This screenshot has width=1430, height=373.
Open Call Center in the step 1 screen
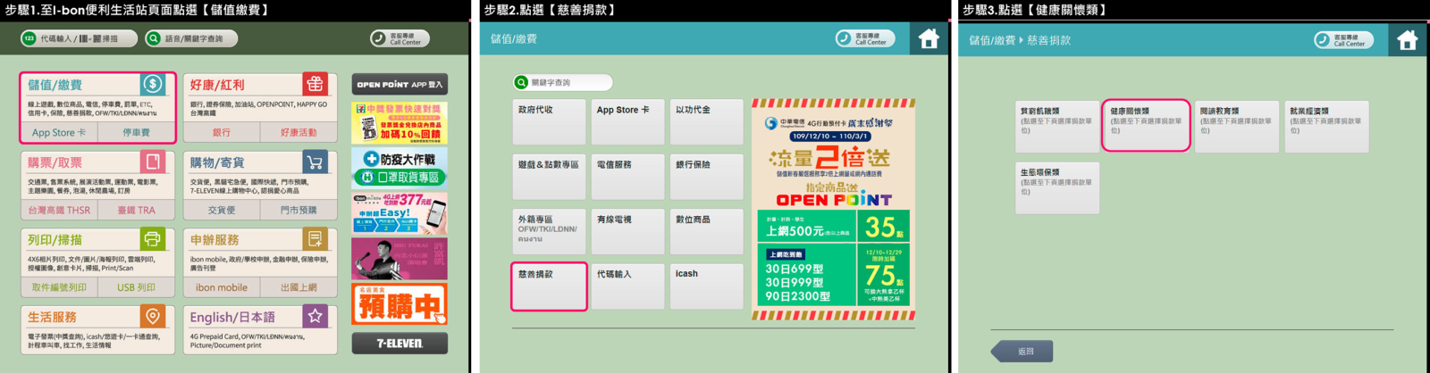(x=400, y=38)
